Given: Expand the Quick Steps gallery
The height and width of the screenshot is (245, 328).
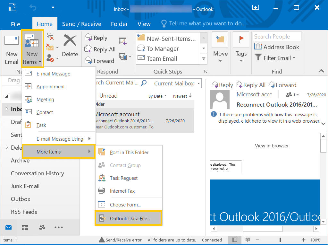Looking at the screenshot, I should (204, 59).
